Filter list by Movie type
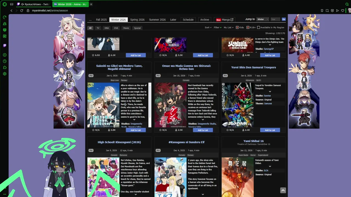This screenshot has height=197, width=351. pos(126,28)
